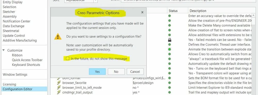Click status dot for 'Trail file and mapkey output' row
The image size is (258, 95).
coord(169,92)
